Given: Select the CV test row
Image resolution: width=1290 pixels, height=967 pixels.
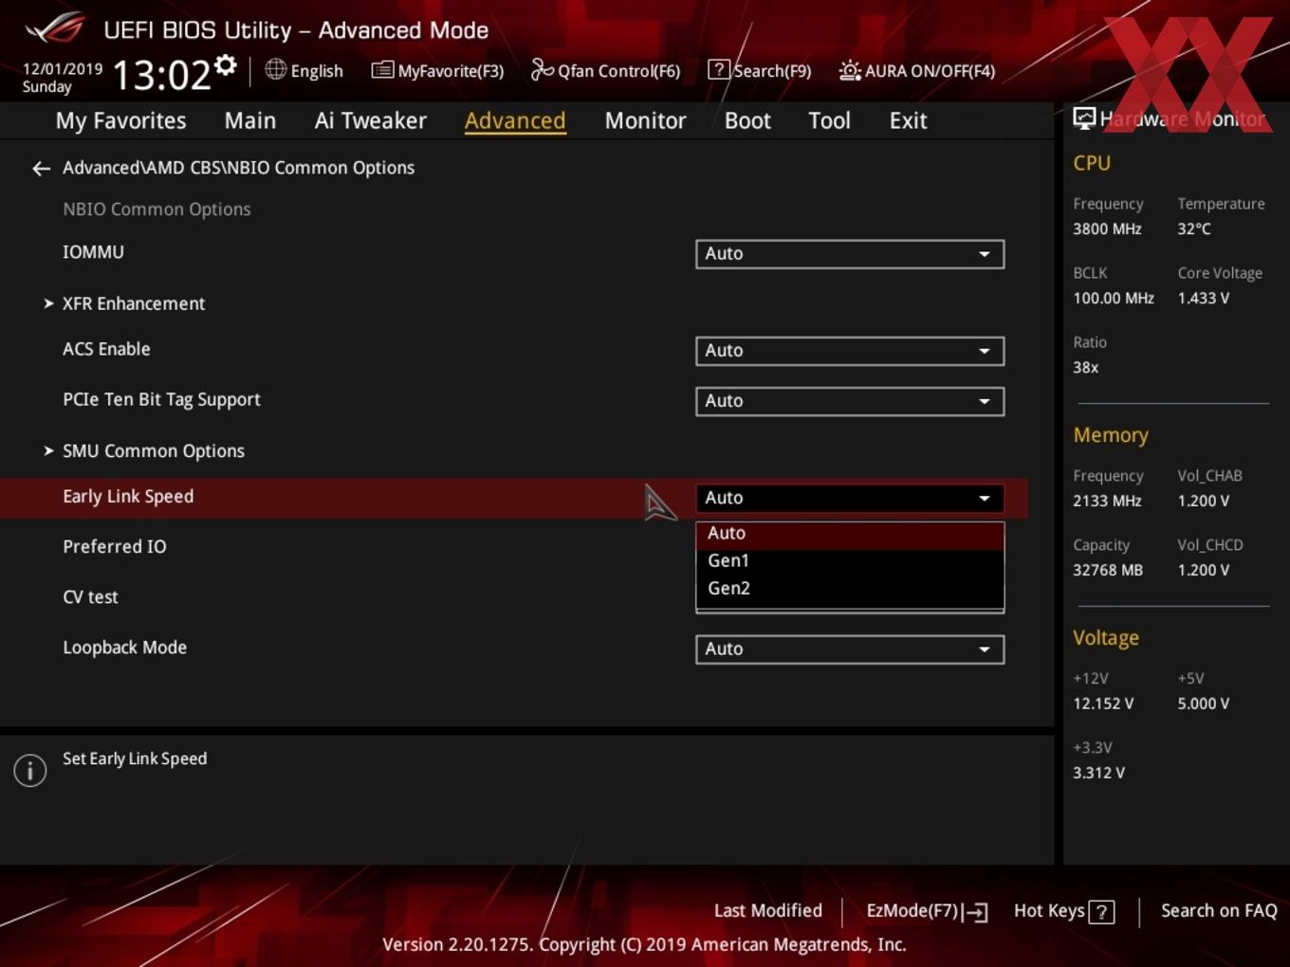Looking at the screenshot, I should click(x=90, y=597).
